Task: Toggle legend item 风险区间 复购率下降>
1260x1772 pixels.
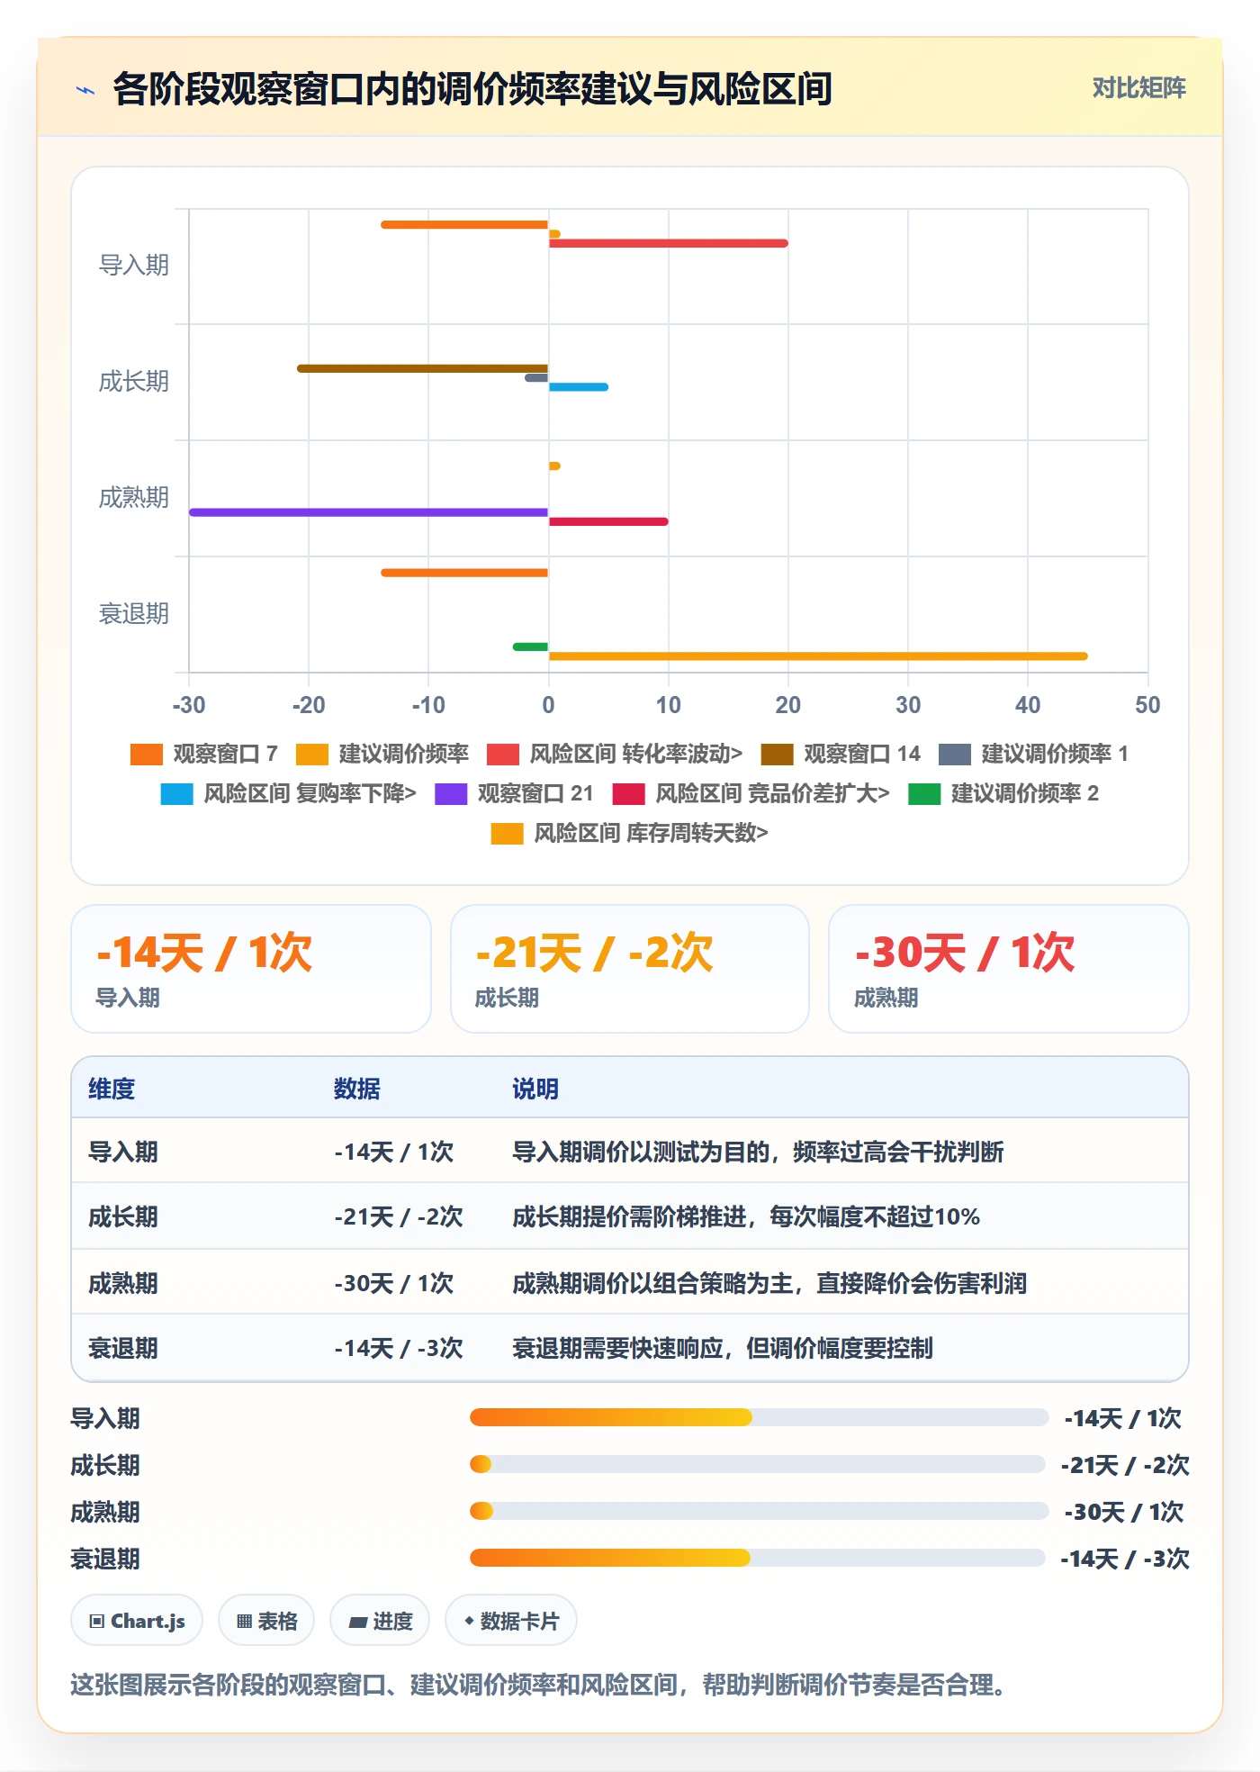Action: coord(289,793)
